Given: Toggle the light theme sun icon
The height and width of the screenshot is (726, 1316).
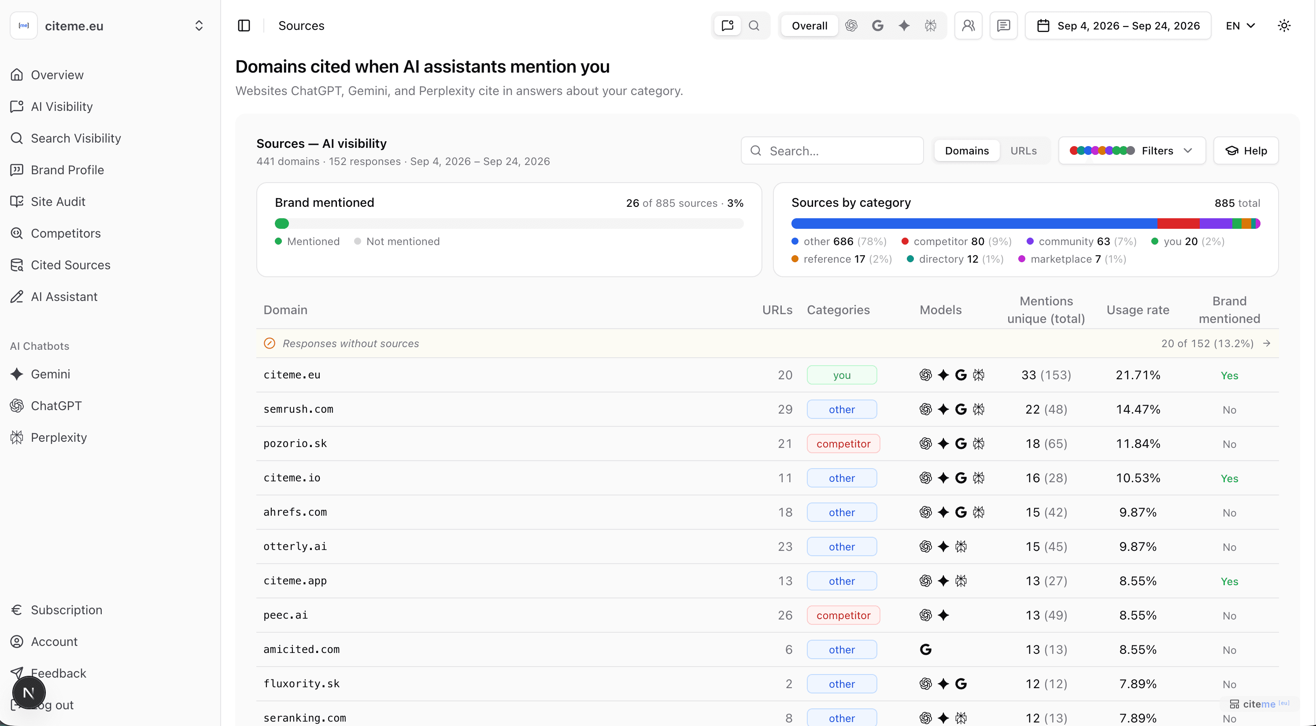Looking at the screenshot, I should click(x=1284, y=26).
